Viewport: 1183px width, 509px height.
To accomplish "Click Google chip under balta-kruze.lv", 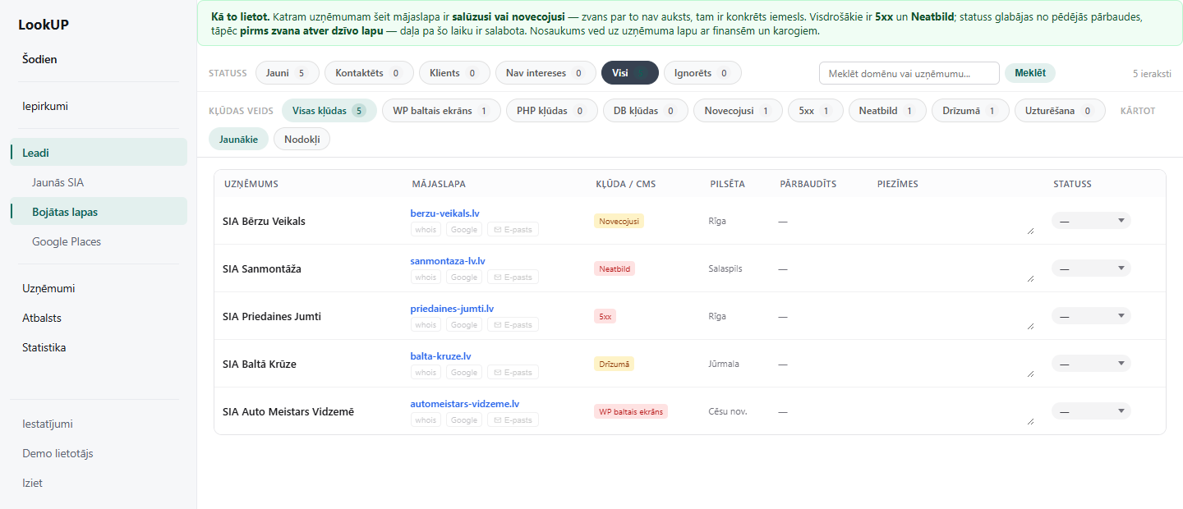I will [464, 373].
